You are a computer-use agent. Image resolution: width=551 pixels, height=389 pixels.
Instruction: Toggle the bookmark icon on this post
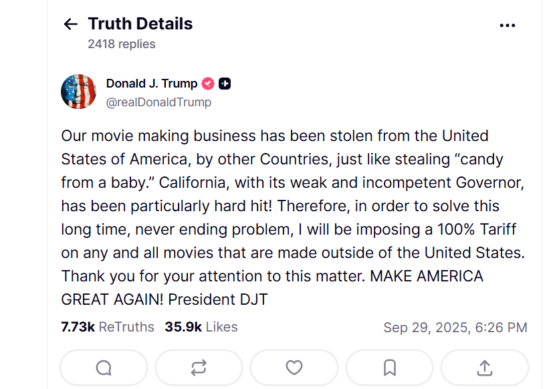[390, 368]
